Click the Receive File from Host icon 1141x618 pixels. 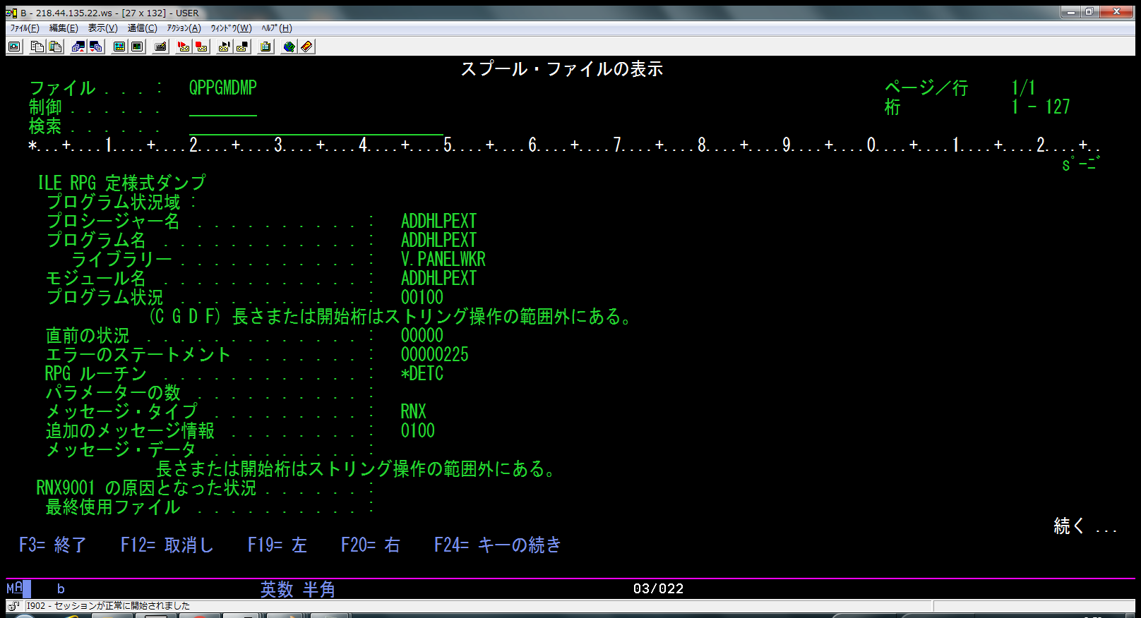tap(96, 47)
